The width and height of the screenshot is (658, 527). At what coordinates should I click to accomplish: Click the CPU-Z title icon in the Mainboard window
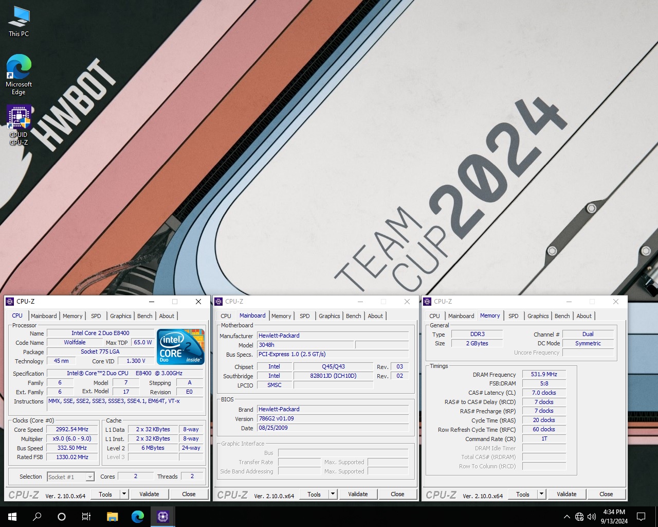[218, 302]
